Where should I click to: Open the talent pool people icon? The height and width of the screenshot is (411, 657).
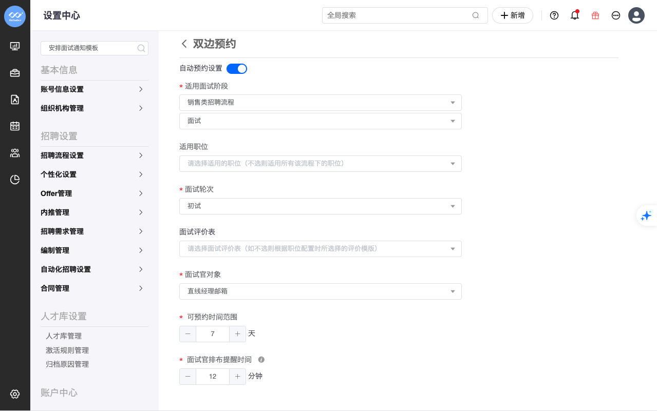point(15,153)
